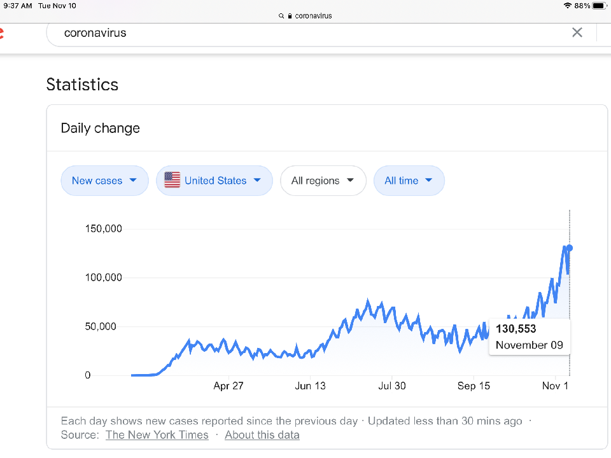Screen dimensions: 611x458
Task: Click the coronavirus search input field
Action: pos(305,33)
